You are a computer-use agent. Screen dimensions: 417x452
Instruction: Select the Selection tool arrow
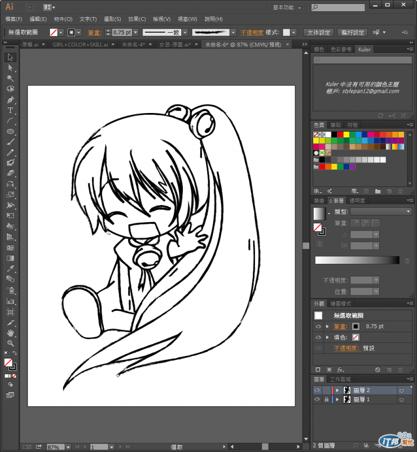[10, 57]
